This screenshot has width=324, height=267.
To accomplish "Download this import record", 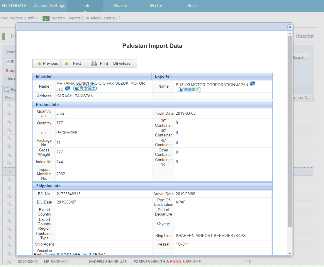I will [124, 64].
